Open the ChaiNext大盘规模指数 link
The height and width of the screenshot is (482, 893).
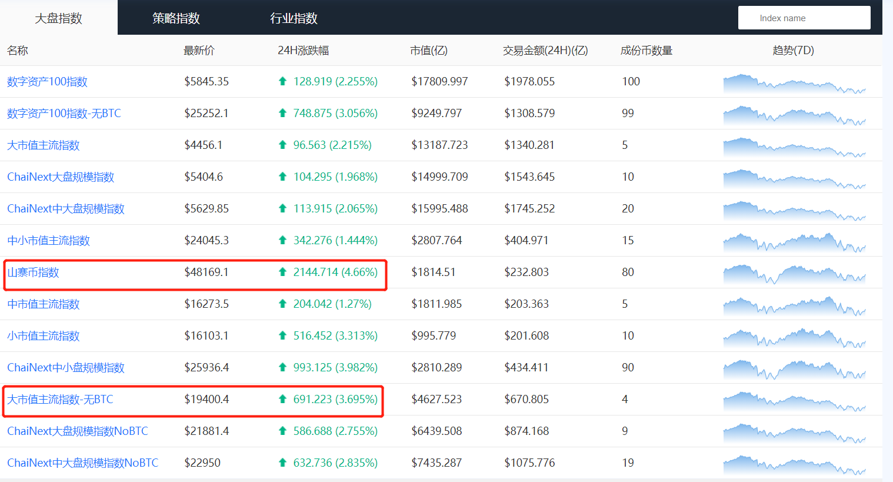tap(61, 177)
